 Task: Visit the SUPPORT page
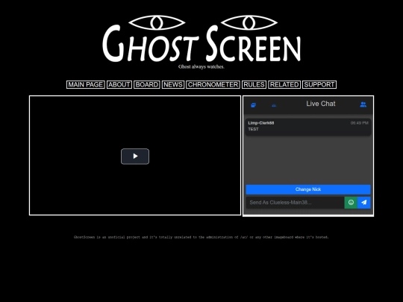[319, 84]
